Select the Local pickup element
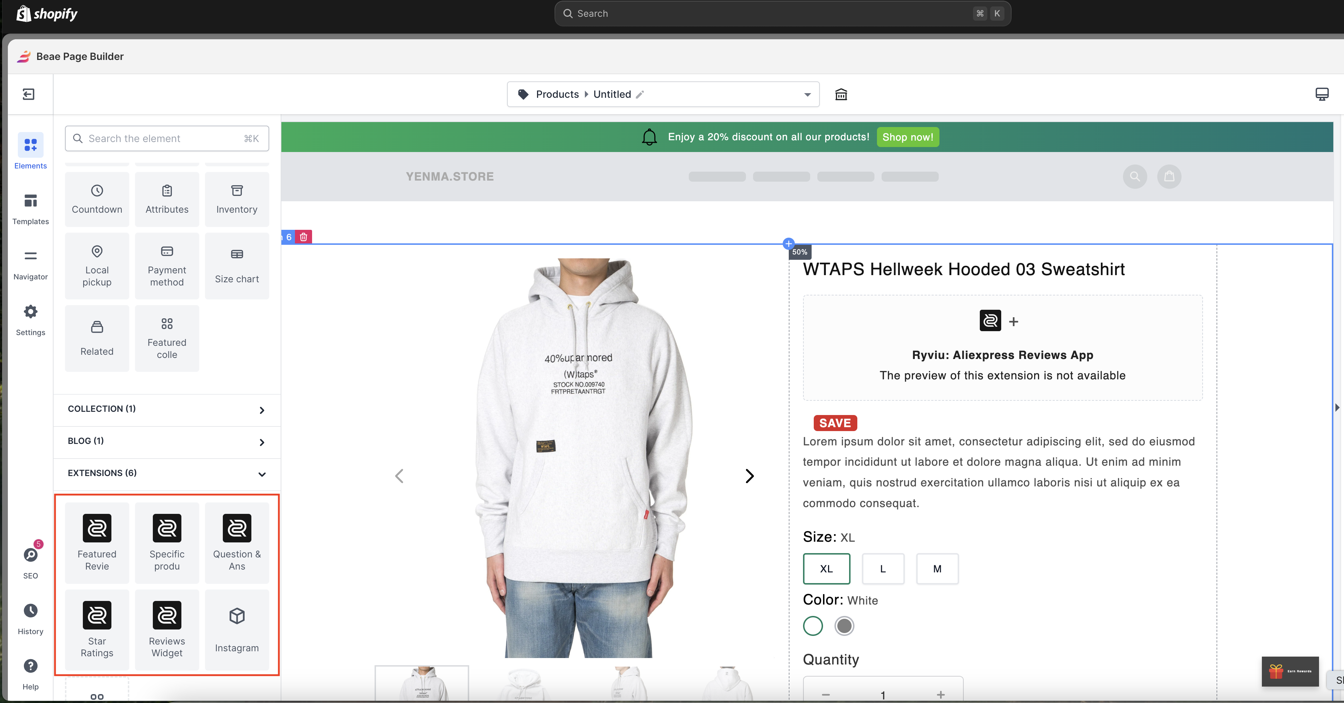 click(97, 266)
